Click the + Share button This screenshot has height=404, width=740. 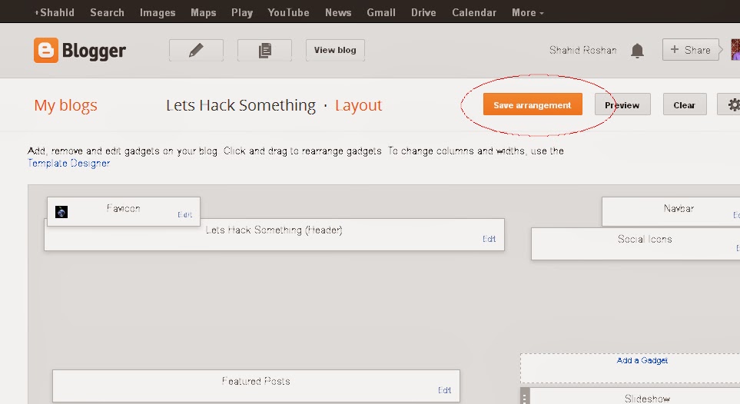(691, 50)
